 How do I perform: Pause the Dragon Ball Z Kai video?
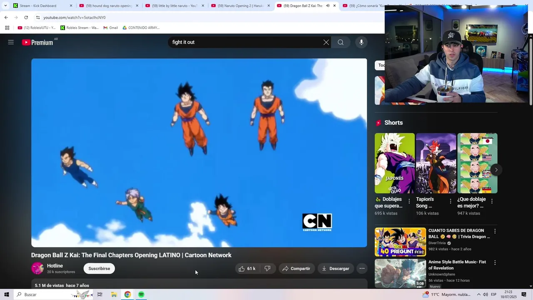[x=199, y=153]
